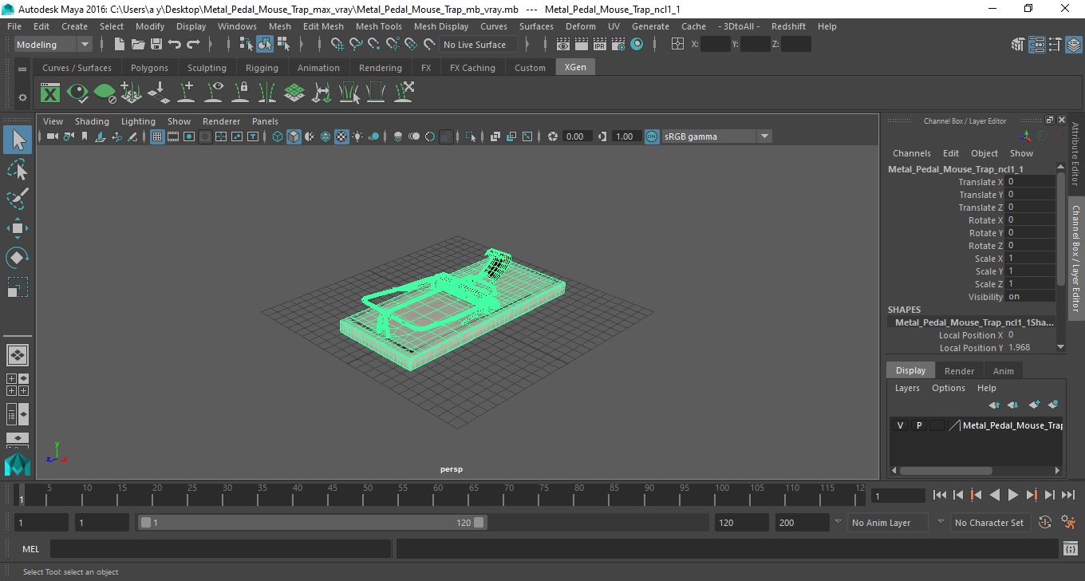The height and width of the screenshot is (581, 1085).
Task: Play the animation forwards
Action: [1012, 496]
